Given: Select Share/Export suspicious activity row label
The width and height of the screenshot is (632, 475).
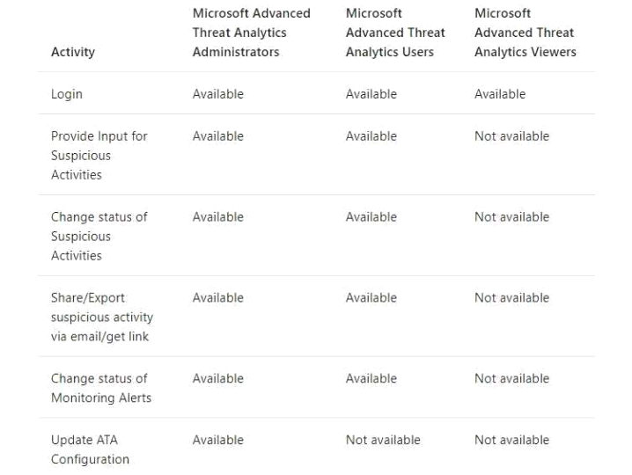Looking at the screenshot, I should (x=102, y=317).
